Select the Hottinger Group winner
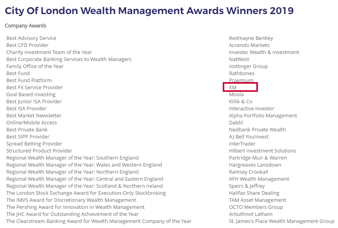 [x=249, y=66]
